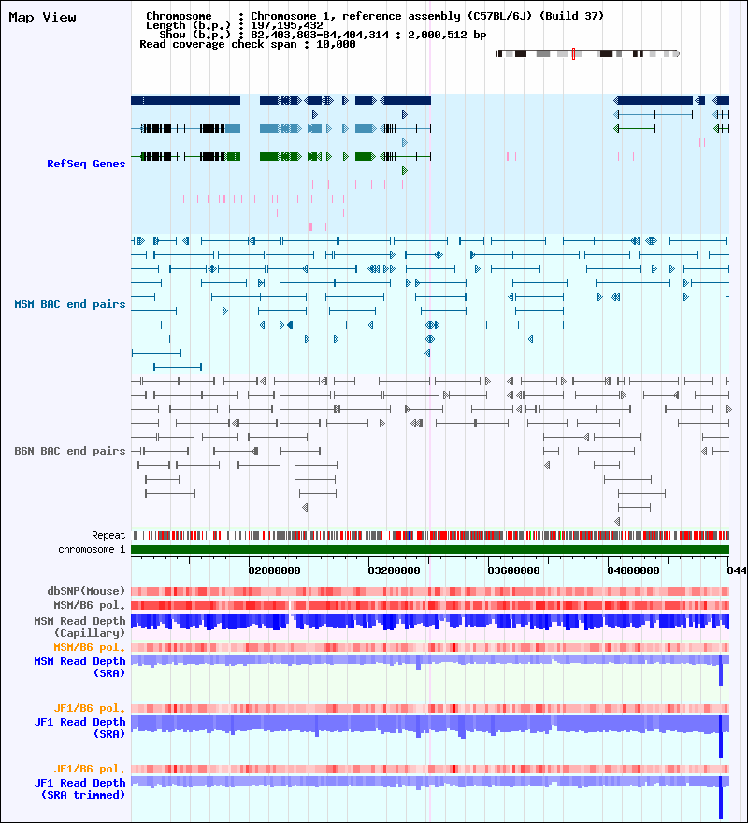Open the JF1 Read Depth (SRA) label
This screenshot has width=748, height=823.
(79, 728)
